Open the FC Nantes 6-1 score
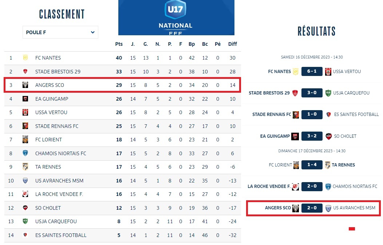 pos(312,71)
